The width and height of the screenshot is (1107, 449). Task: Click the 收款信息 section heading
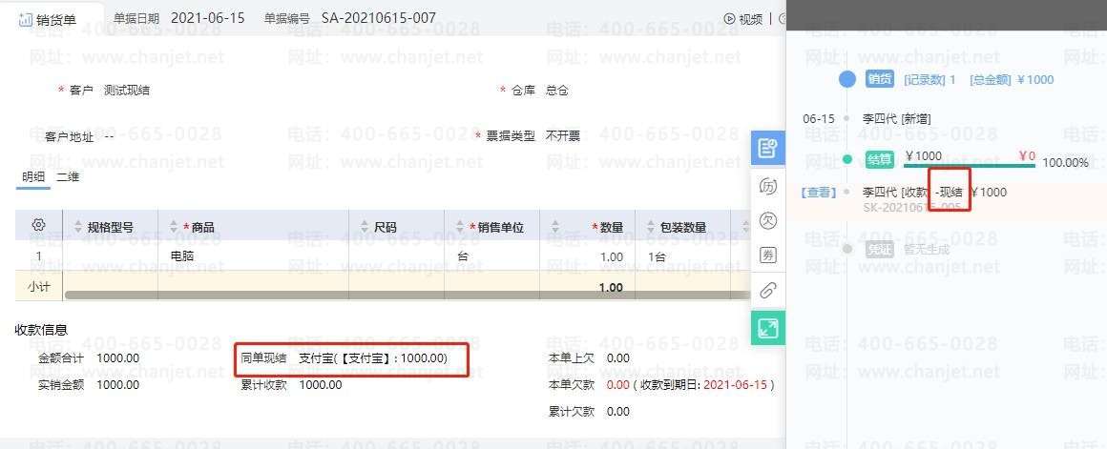[x=42, y=330]
